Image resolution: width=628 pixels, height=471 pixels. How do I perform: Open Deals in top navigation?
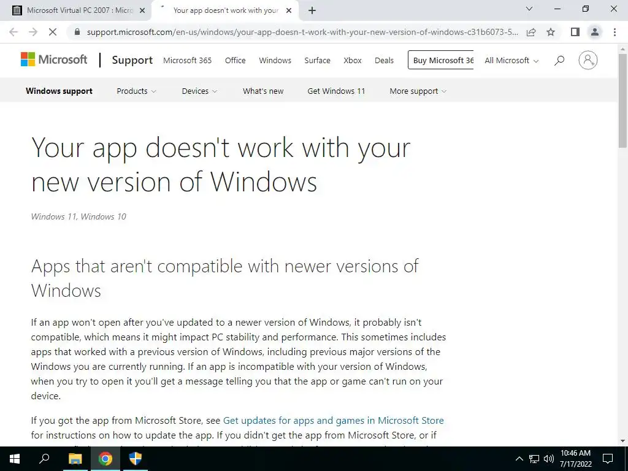click(384, 61)
